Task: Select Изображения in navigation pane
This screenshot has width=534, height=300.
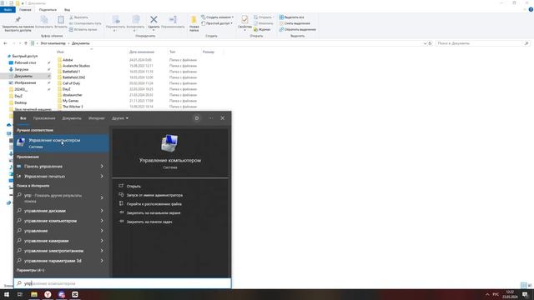Action: [25, 82]
